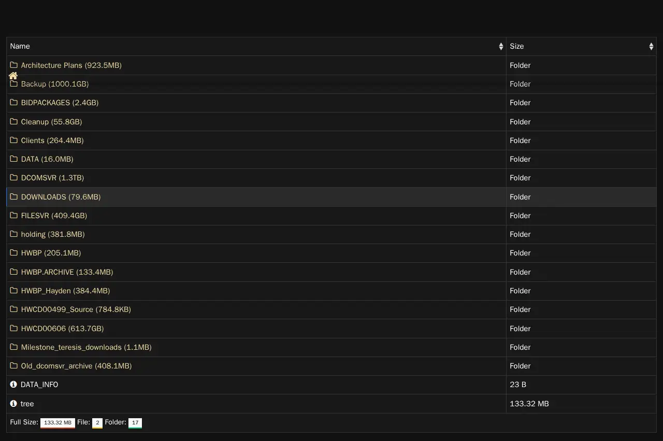The width and height of the screenshot is (663, 441).
Task: Open the tree file
Action: [27, 404]
